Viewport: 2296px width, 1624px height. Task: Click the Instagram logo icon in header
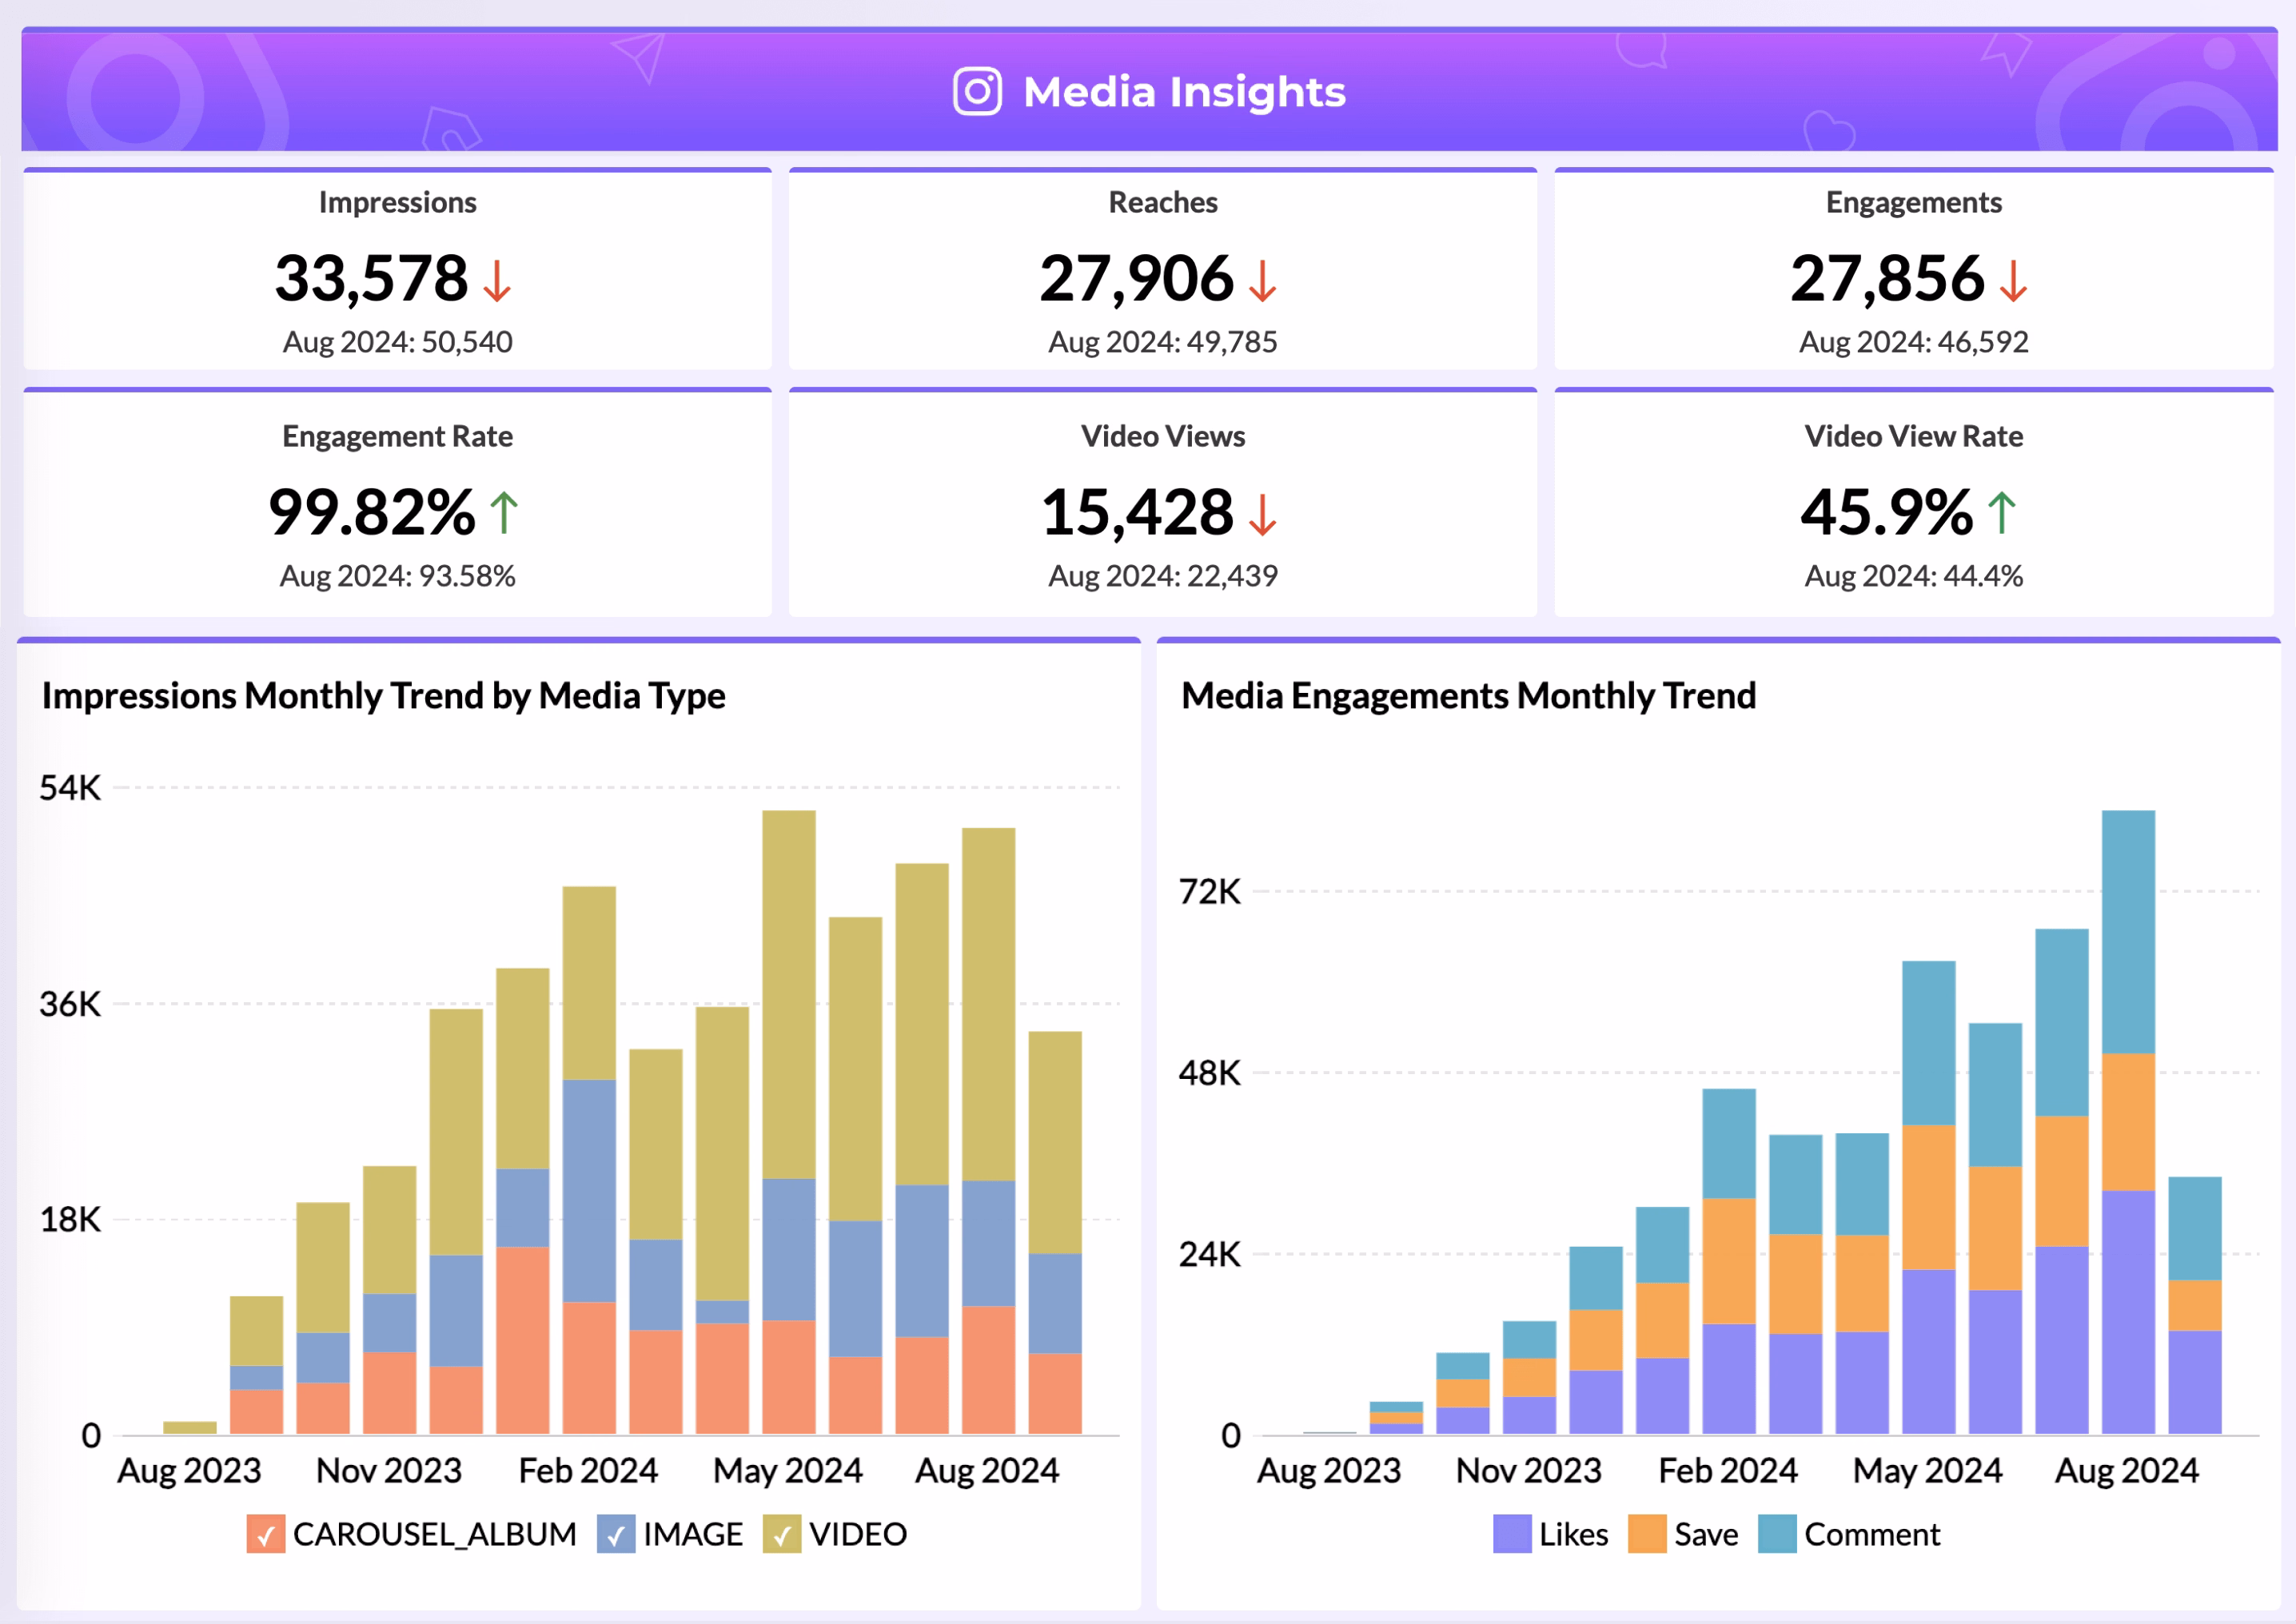(x=977, y=92)
